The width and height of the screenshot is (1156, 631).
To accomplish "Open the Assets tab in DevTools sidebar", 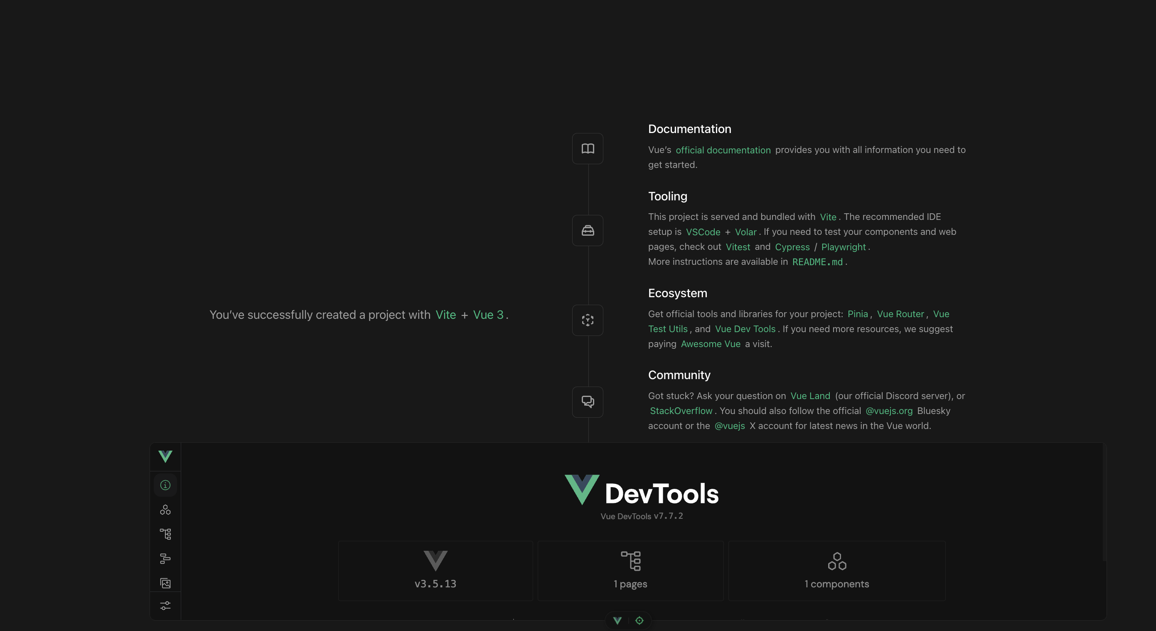I will [165, 583].
